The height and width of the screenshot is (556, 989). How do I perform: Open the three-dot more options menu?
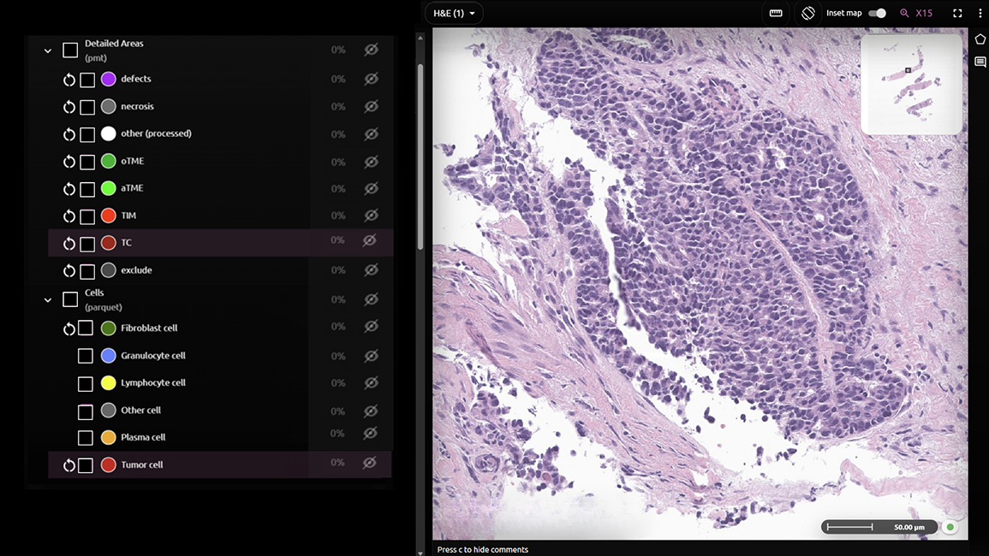[x=980, y=13]
